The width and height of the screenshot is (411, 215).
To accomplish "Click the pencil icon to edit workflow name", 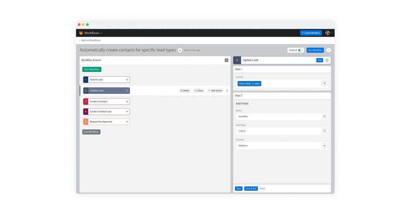I will tap(180, 50).
